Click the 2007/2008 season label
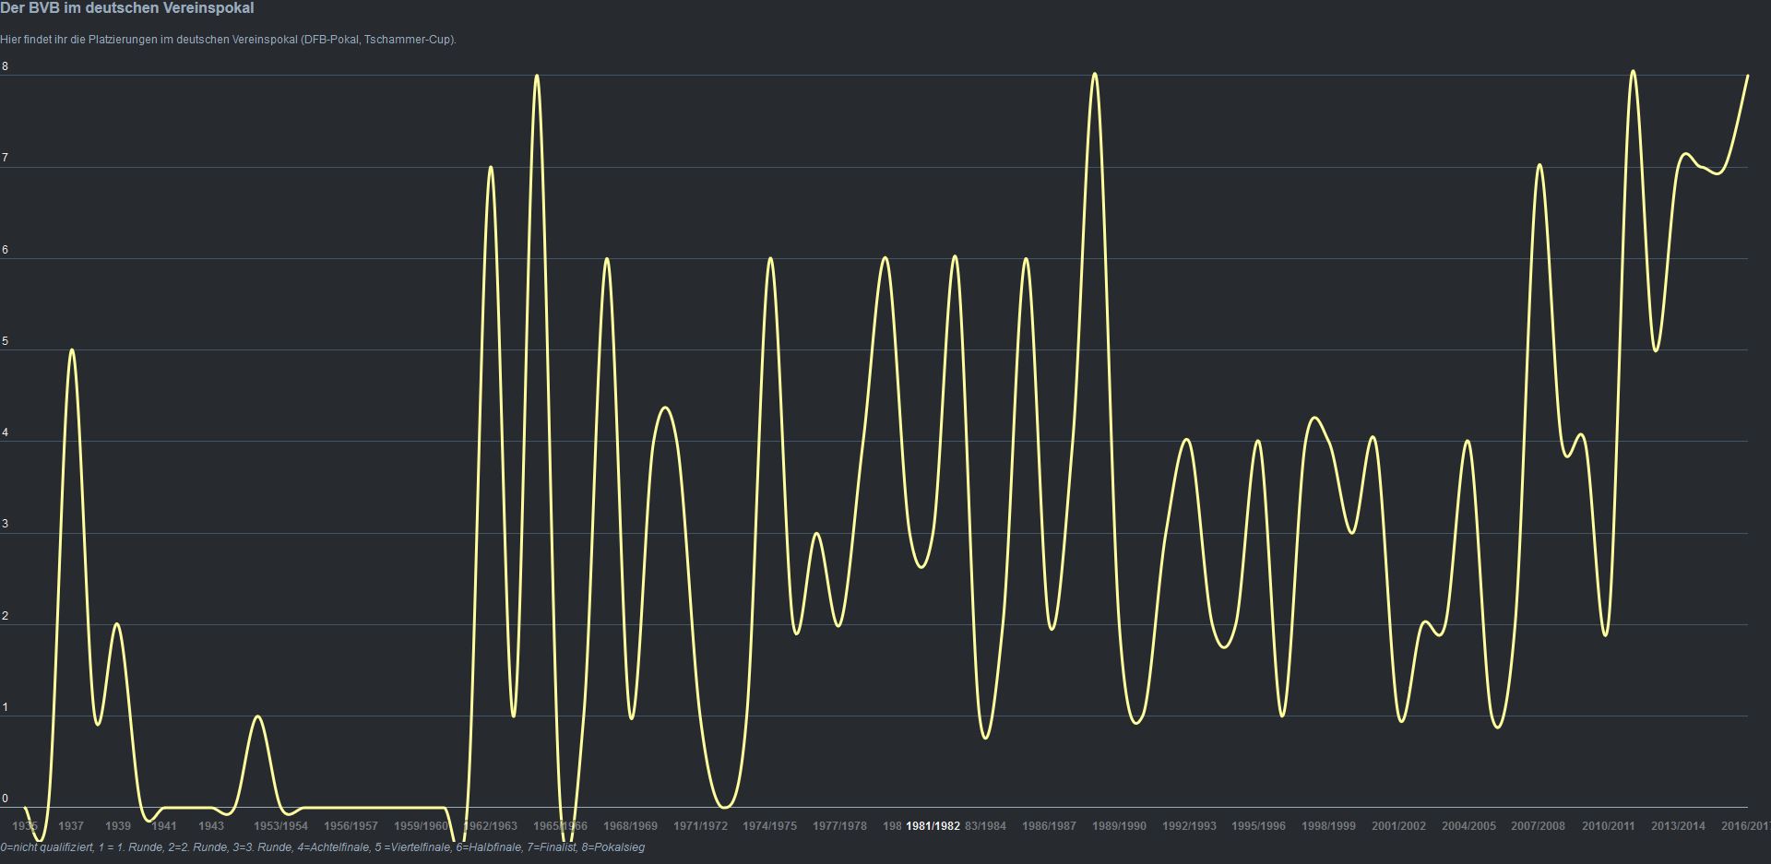 pos(1538,826)
